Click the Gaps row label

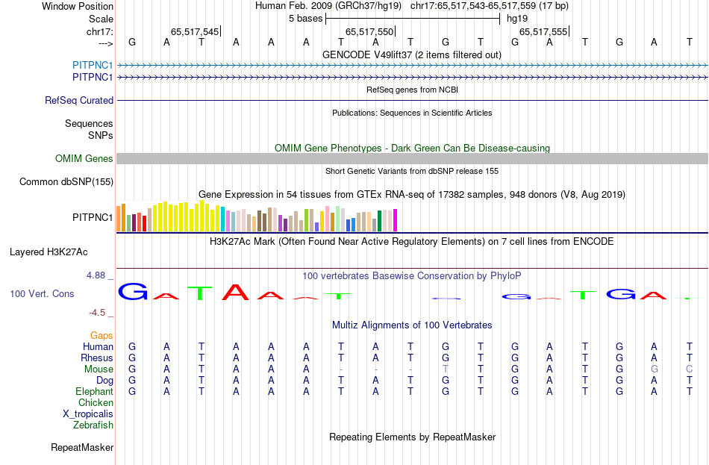(101, 336)
